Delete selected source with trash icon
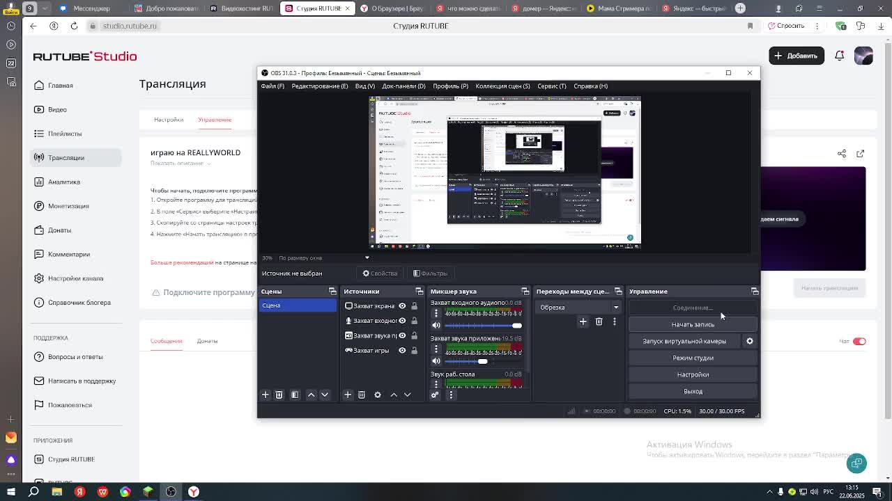Image resolution: width=892 pixels, height=501 pixels. (362, 395)
